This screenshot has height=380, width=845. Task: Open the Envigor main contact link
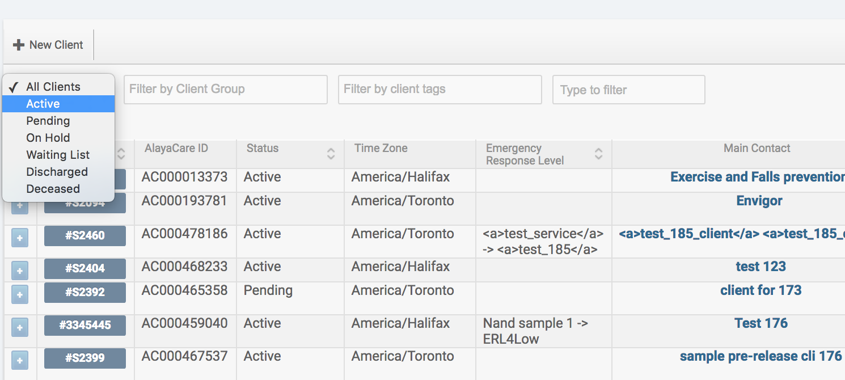759,201
